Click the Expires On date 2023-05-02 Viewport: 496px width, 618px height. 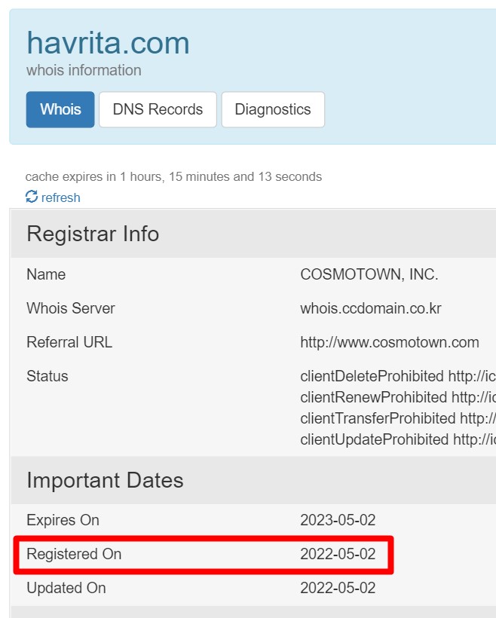tap(338, 520)
